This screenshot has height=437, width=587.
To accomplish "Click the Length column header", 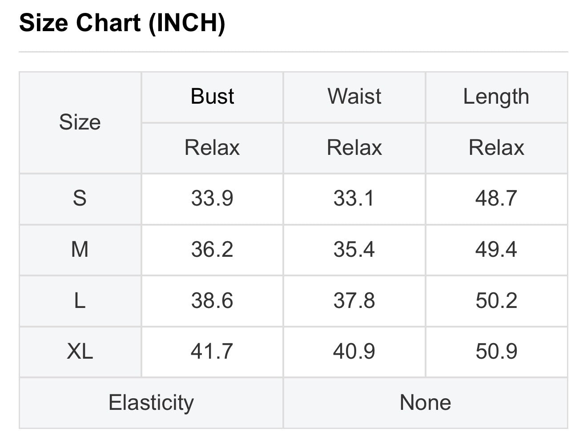I will point(496,97).
